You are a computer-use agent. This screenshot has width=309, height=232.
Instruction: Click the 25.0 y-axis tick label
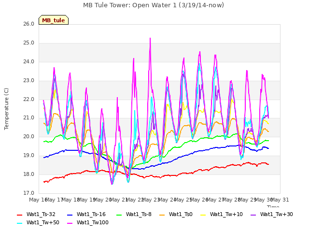pyautogui.click(x=29, y=43)
